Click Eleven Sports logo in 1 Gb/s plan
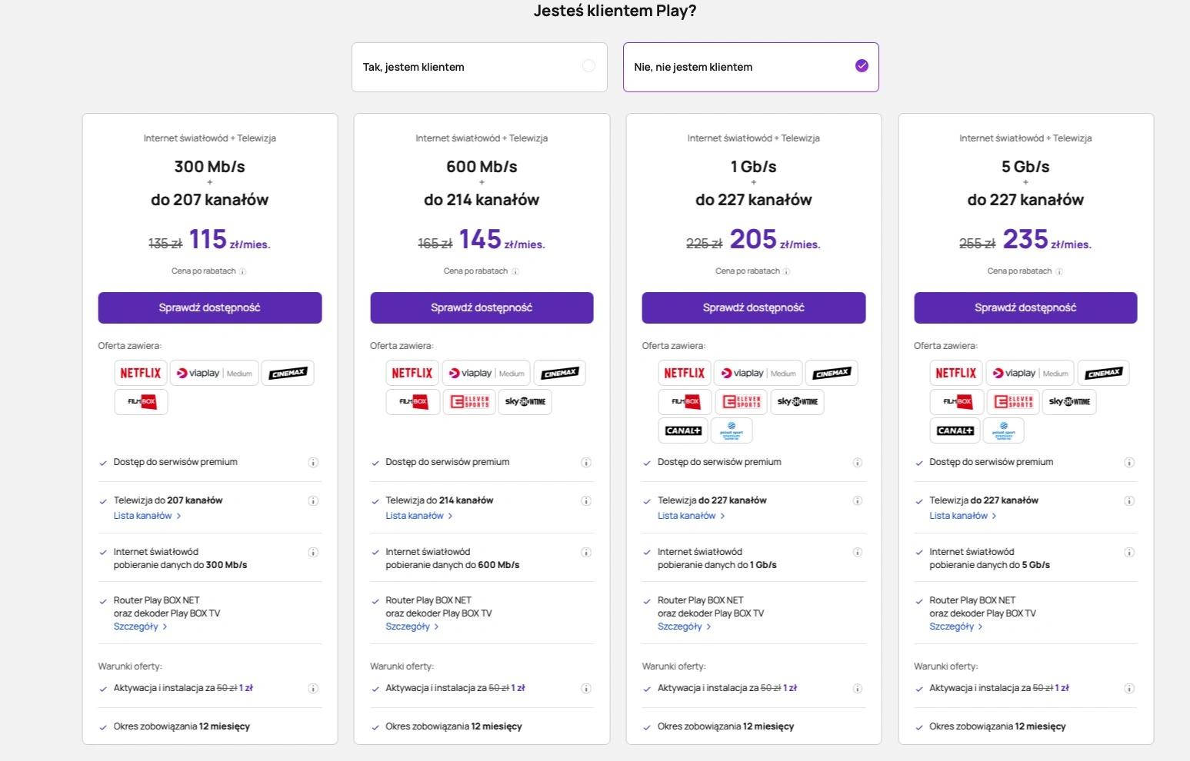 pos(741,401)
